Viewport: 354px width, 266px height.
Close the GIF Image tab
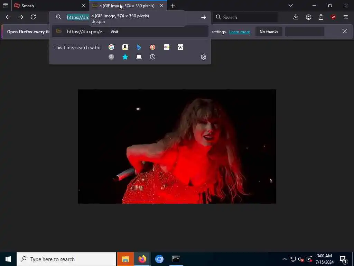pyautogui.click(x=161, y=6)
